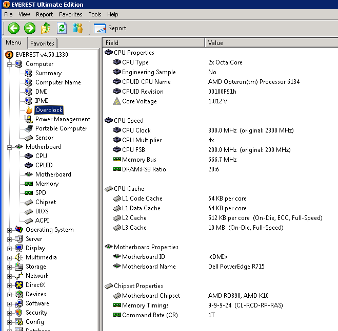Click the Display monitor icon
338x331 pixels.
point(19,248)
